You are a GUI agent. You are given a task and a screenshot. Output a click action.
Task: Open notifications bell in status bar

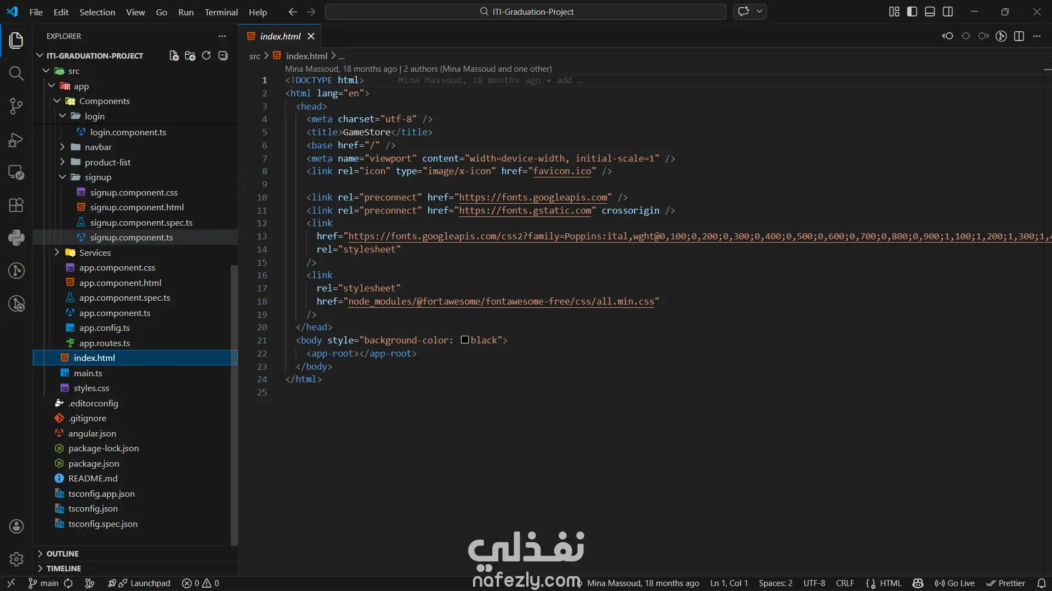1042,583
